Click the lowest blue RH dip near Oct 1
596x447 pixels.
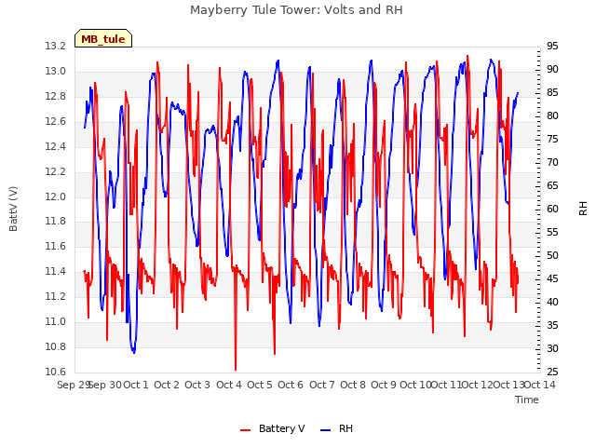[x=134, y=352]
